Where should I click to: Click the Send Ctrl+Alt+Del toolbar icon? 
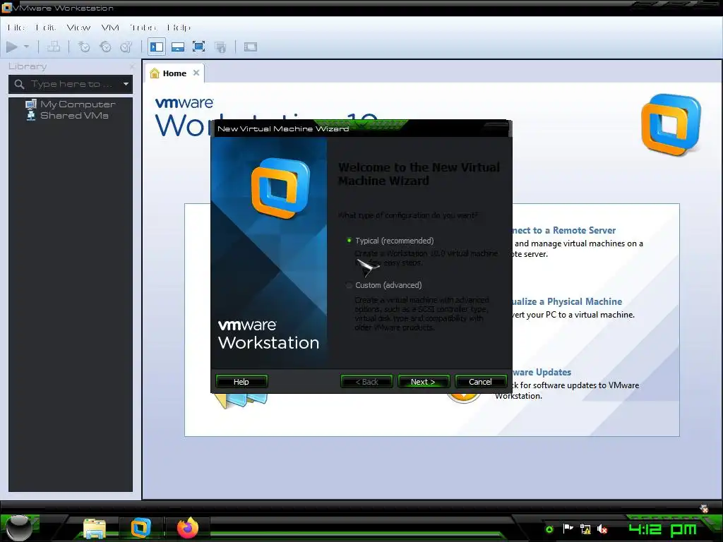pyautogui.click(x=54, y=47)
